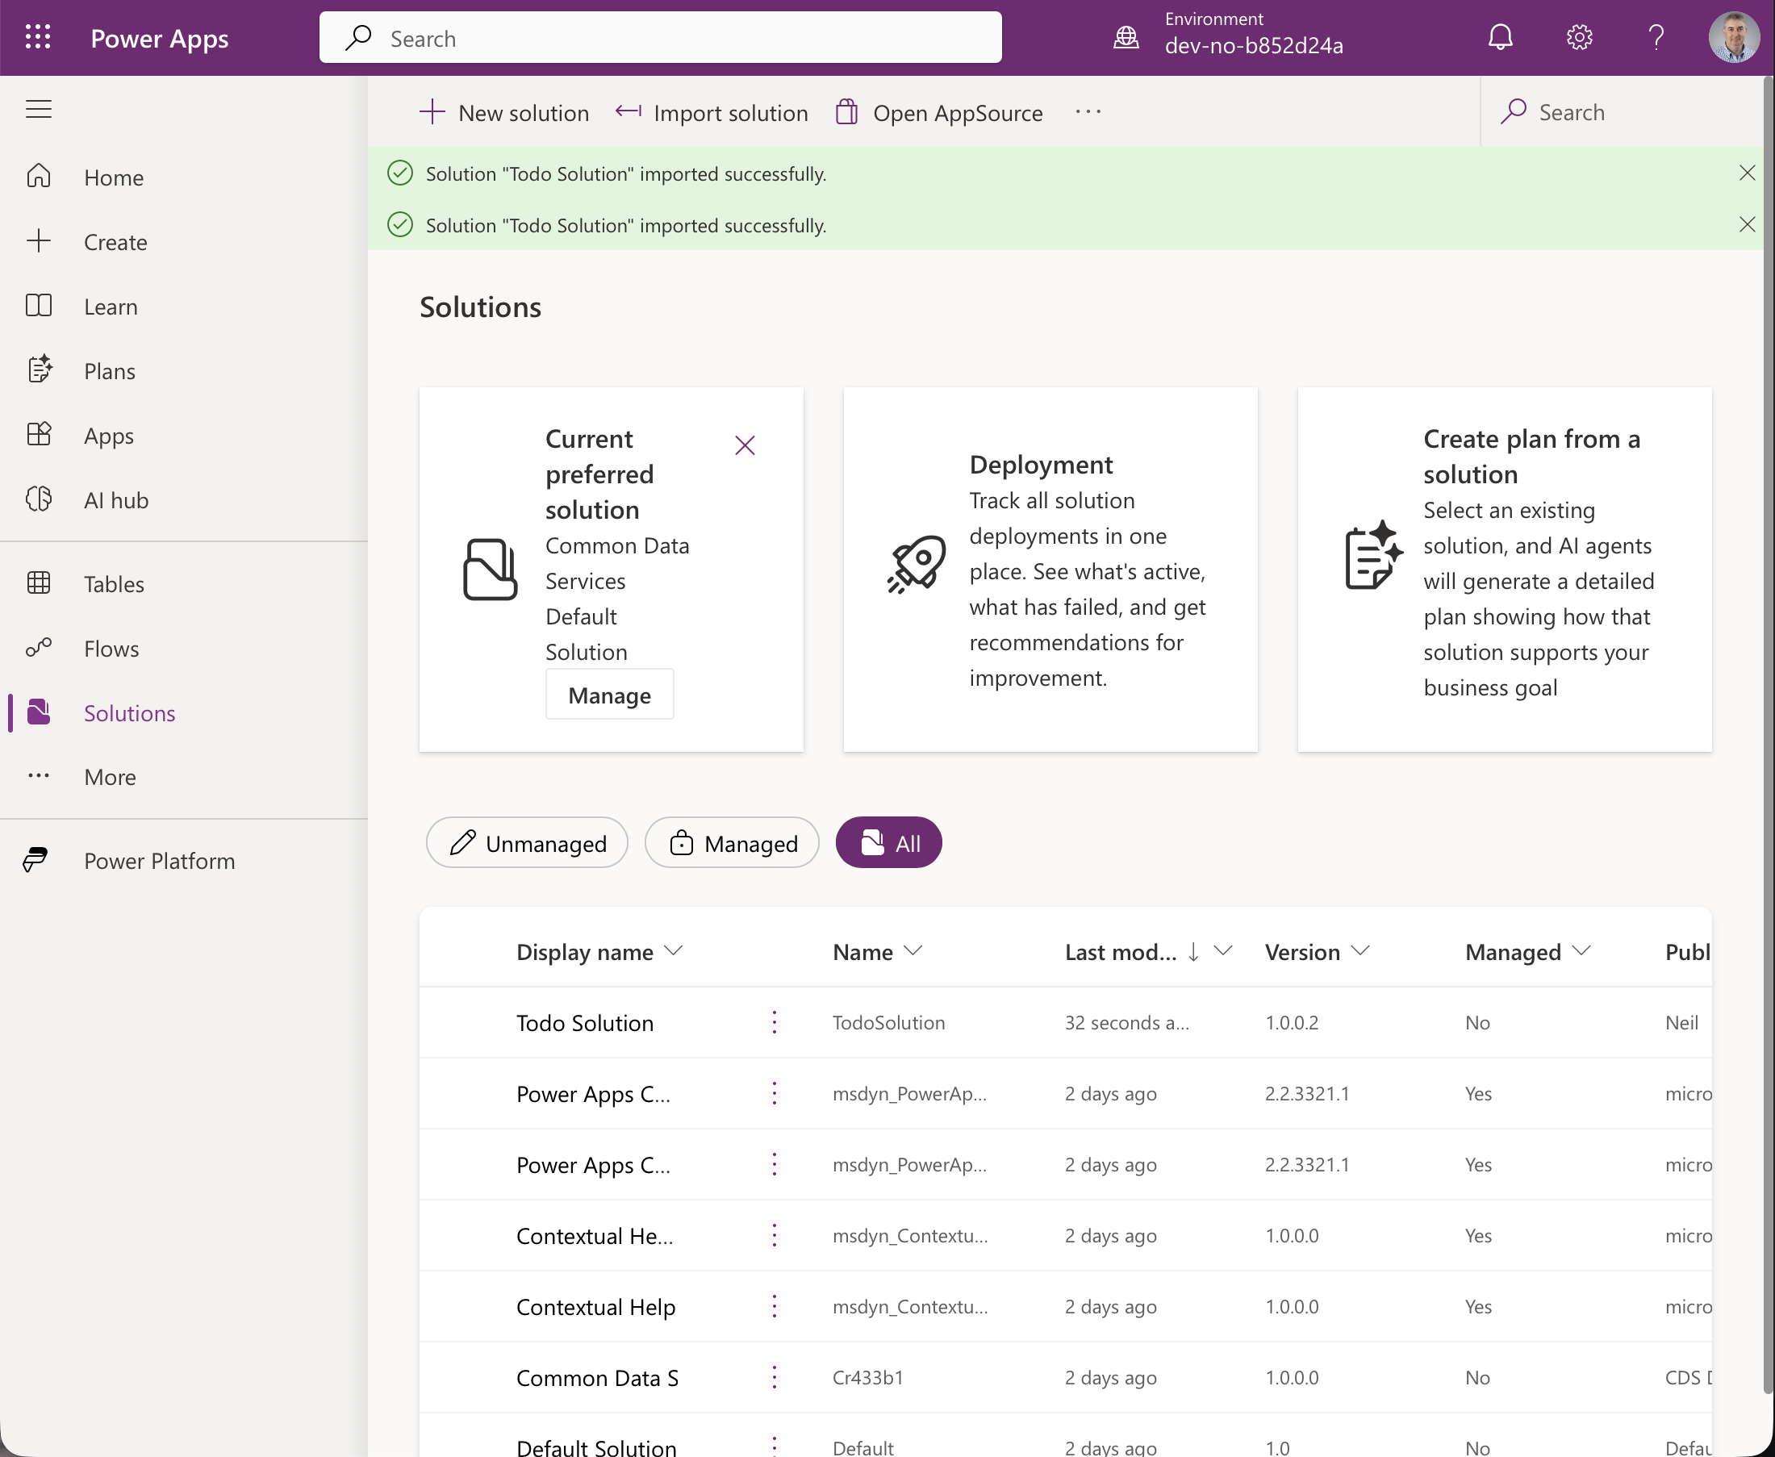Open more options for Common Data S row

pyautogui.click(x=774, y=1377)
